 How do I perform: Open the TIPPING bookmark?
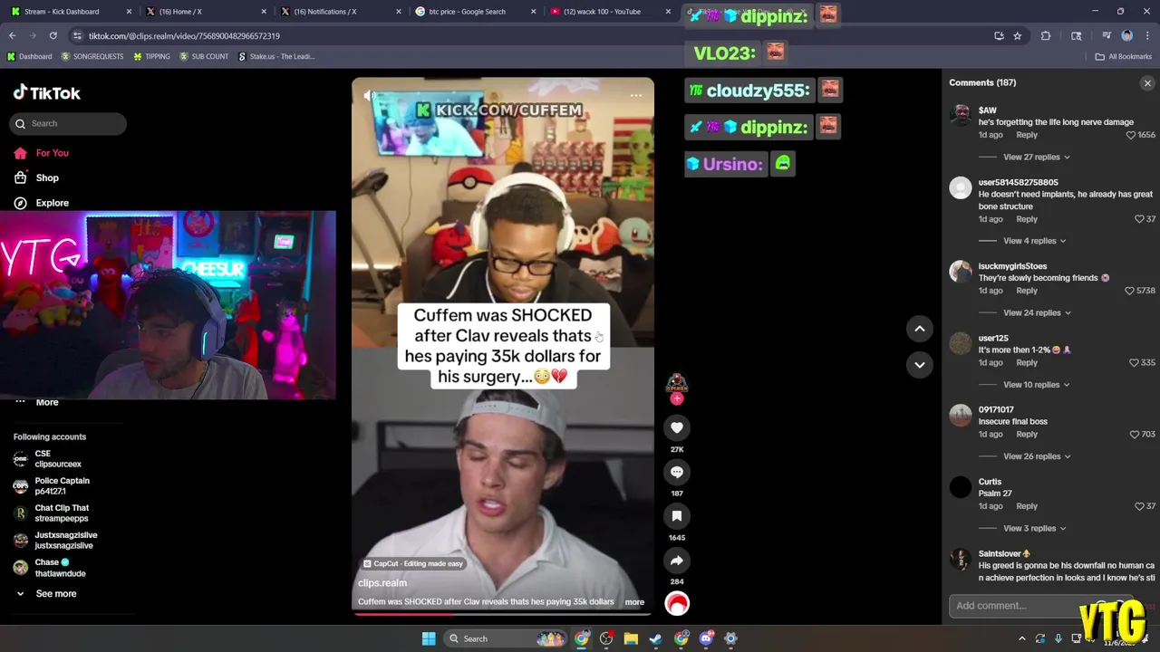(x=151, y=56)
